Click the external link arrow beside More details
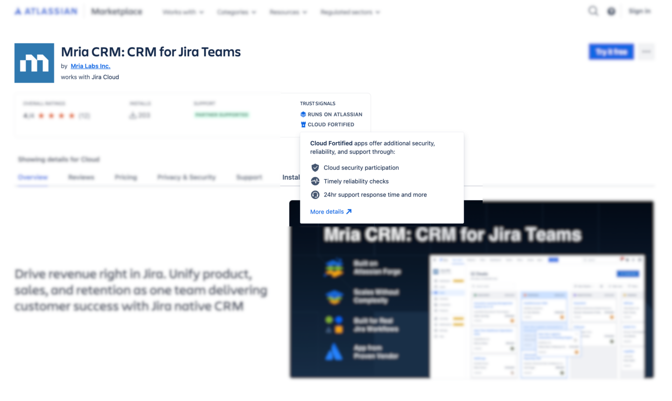Screen dimensions: 672x401 [x=349, y=211]
